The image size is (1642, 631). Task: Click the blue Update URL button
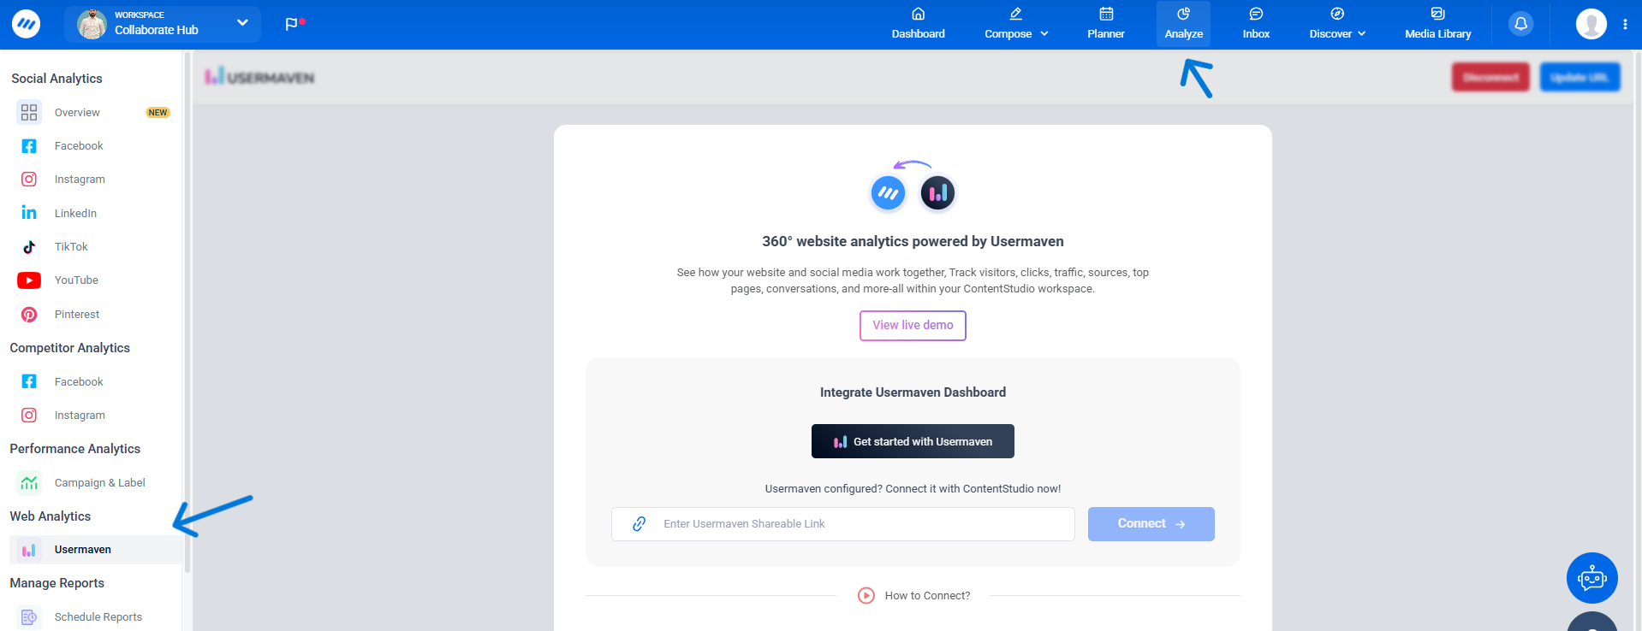click(1580, 77)
